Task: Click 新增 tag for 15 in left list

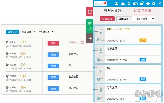Action: pyautogui.click(x=53, y=66)
